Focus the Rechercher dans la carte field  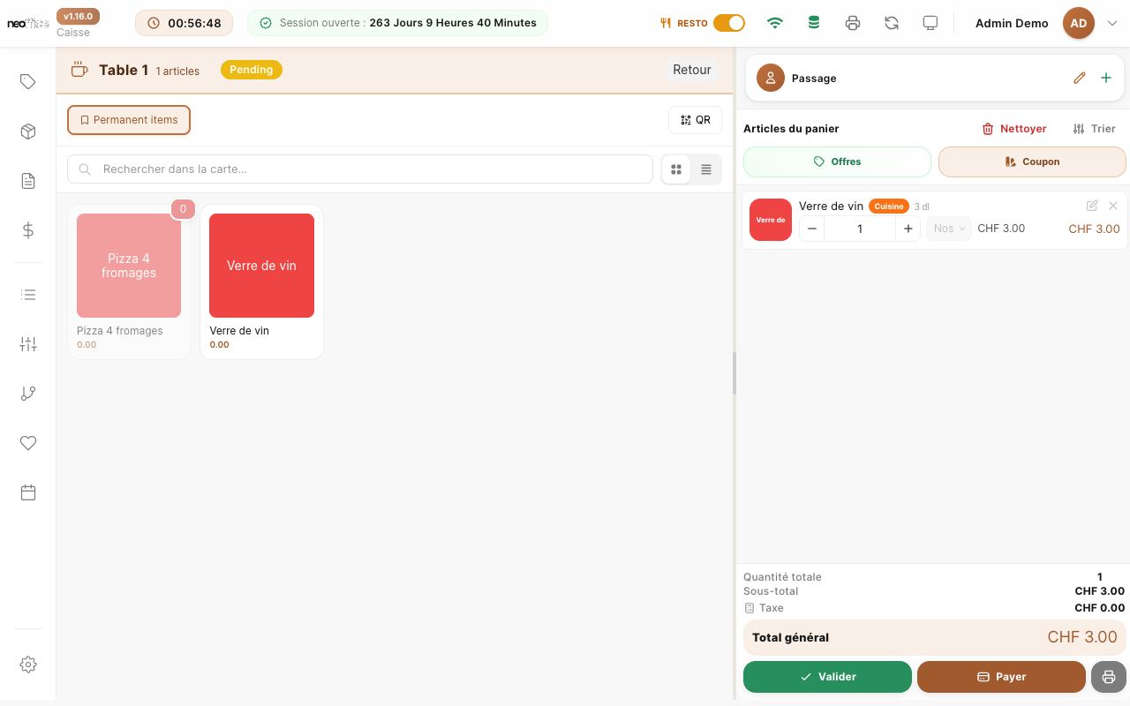coord(360,169)
